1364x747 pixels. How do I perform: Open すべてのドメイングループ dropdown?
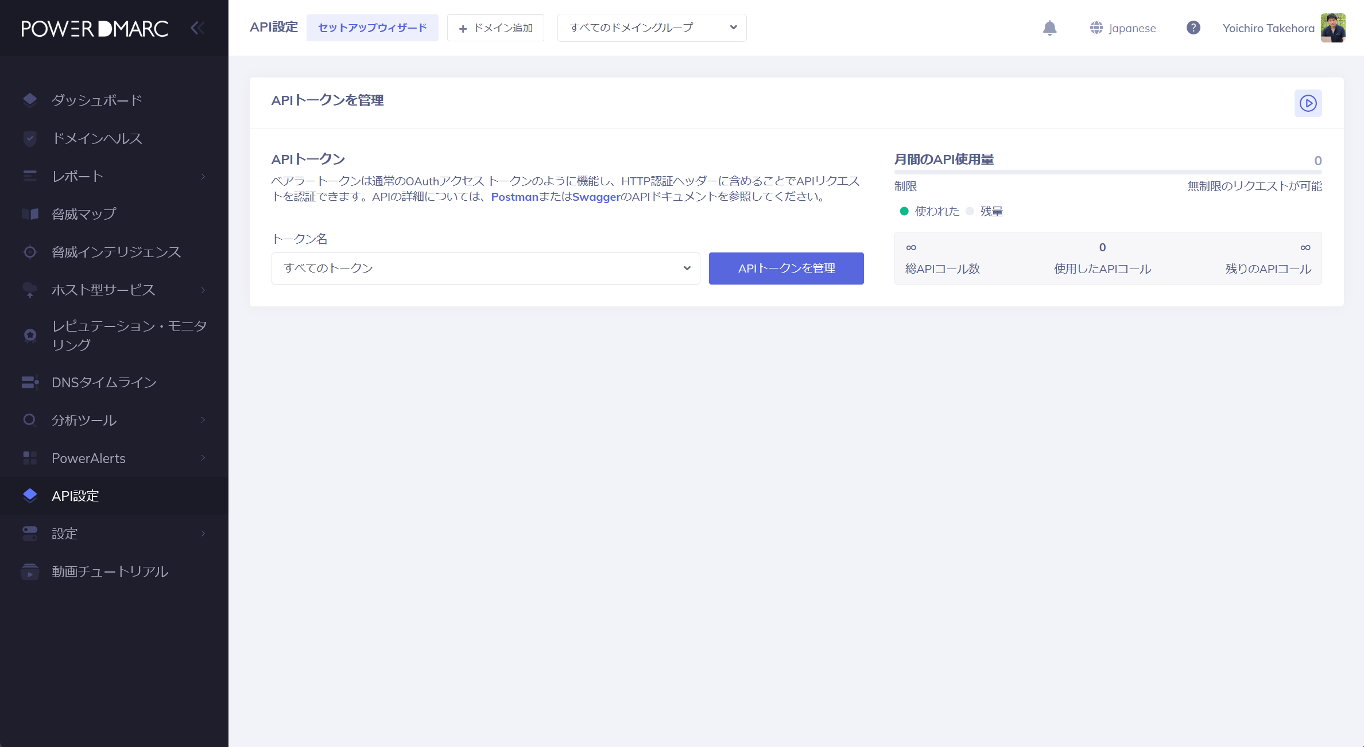point(652,28)
